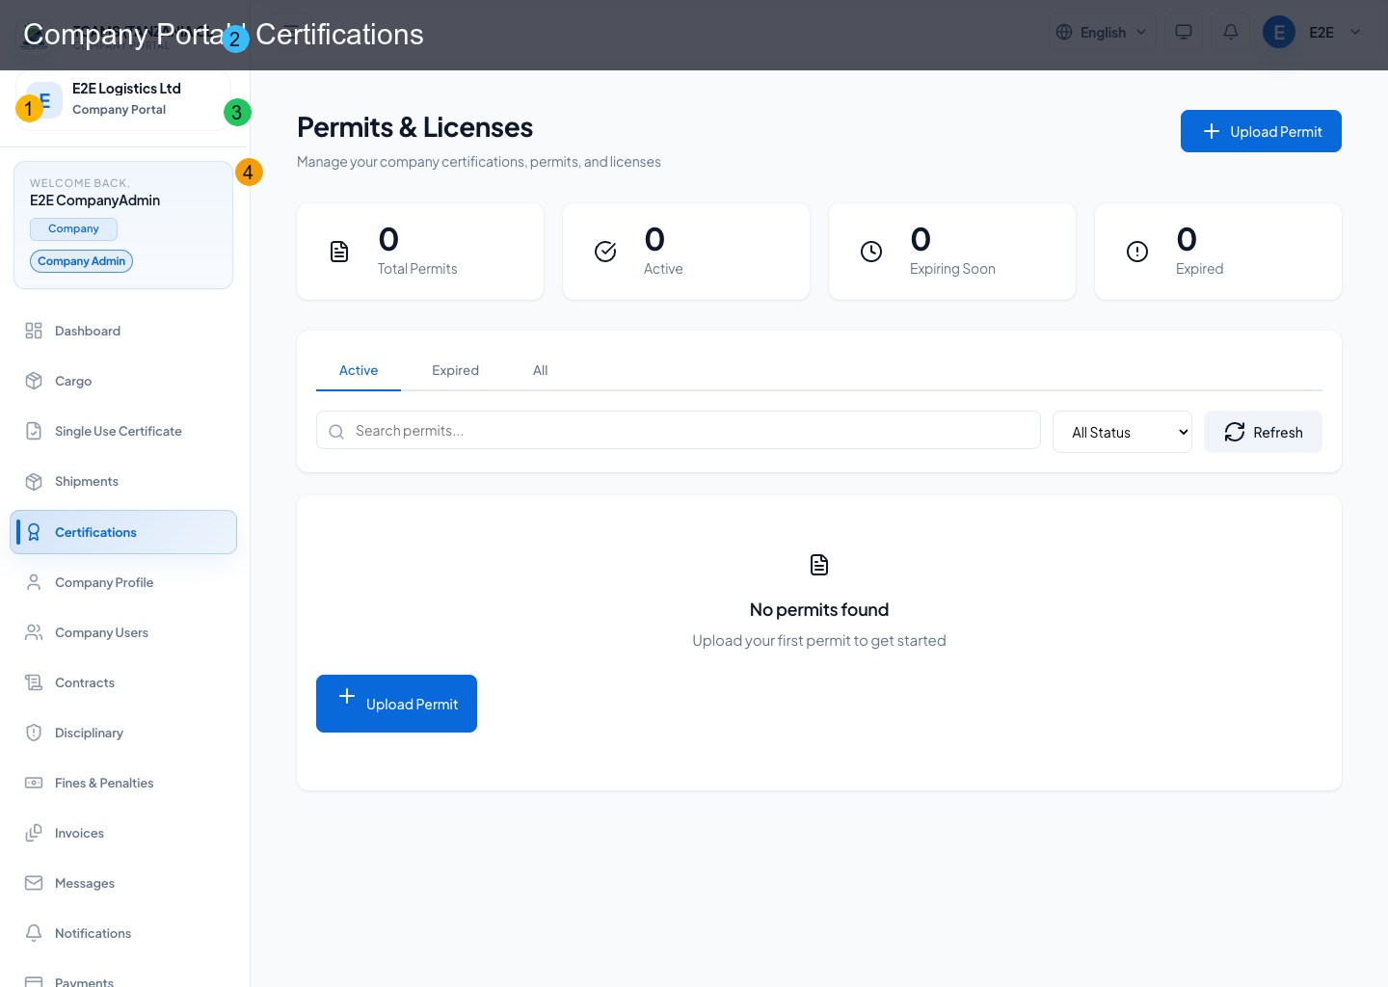Click the document icon above No permits found
Screen dimensions: 1388x987
(x=819, y=565)
